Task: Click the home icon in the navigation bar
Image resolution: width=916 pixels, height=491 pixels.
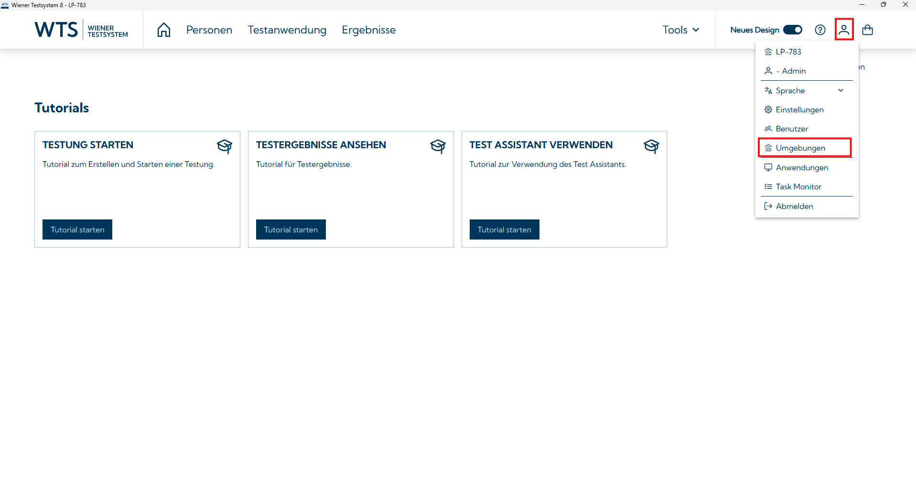Action: tap(164, 30)
